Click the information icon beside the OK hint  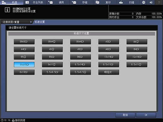click(x=7, y=10)
